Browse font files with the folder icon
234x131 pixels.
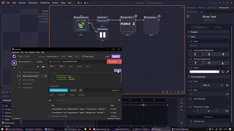pos(227,85)
